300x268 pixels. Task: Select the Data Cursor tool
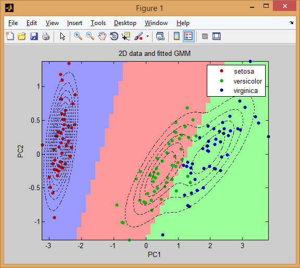pyautogui.click(x=126, y=36)
